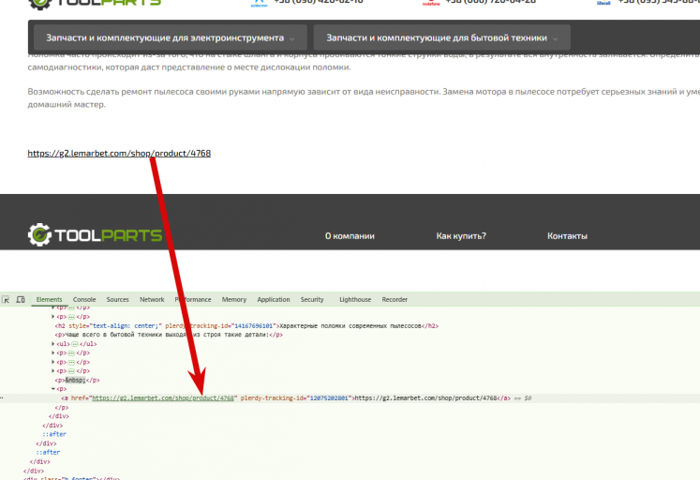Select the nbsp paragraph row
Viewport: 700px width, 480px height.
pos(77,381)
